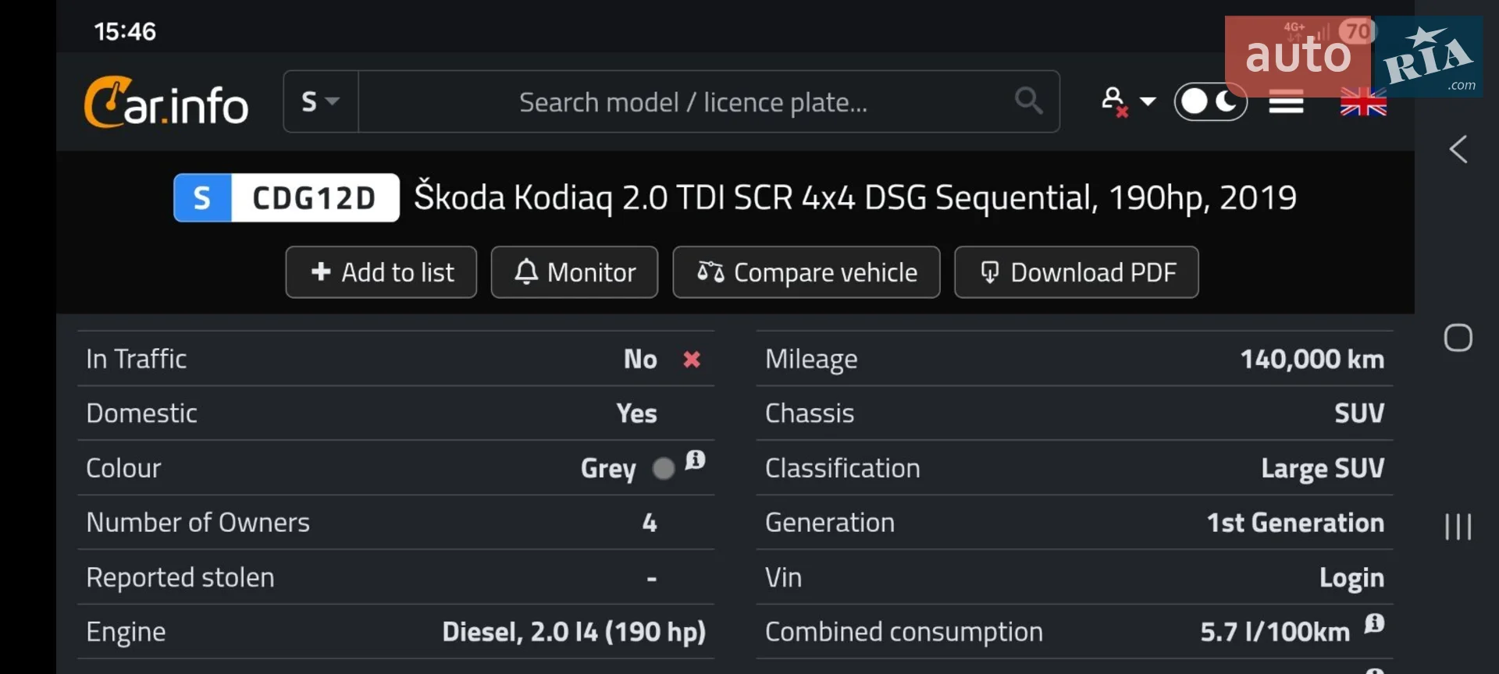1499x674 pixels.
Task: Click the Add to list button
Action: click(381, 272)
